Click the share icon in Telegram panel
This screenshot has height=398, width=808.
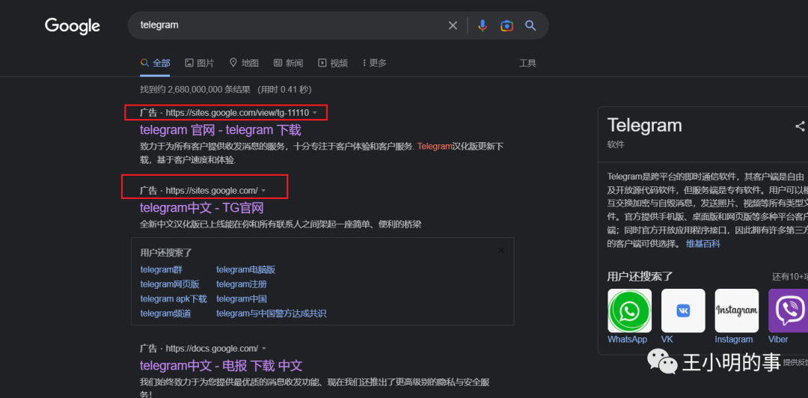pyautogui.click(x=800, y=126)
